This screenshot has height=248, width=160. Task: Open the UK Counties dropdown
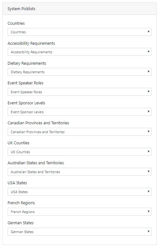pos(80,152)
